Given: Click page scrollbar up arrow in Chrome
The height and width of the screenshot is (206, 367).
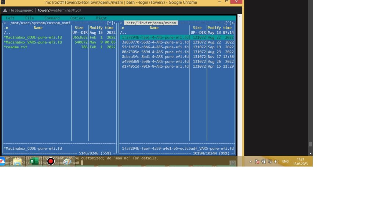Looking at the screenshot, I should [240, 17].
